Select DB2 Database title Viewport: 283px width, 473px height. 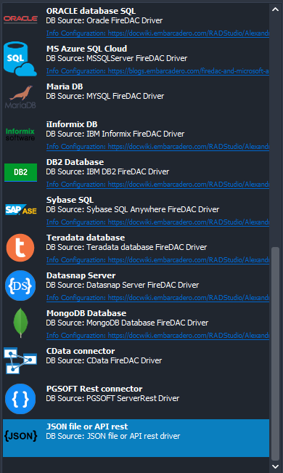click(75, 162)
